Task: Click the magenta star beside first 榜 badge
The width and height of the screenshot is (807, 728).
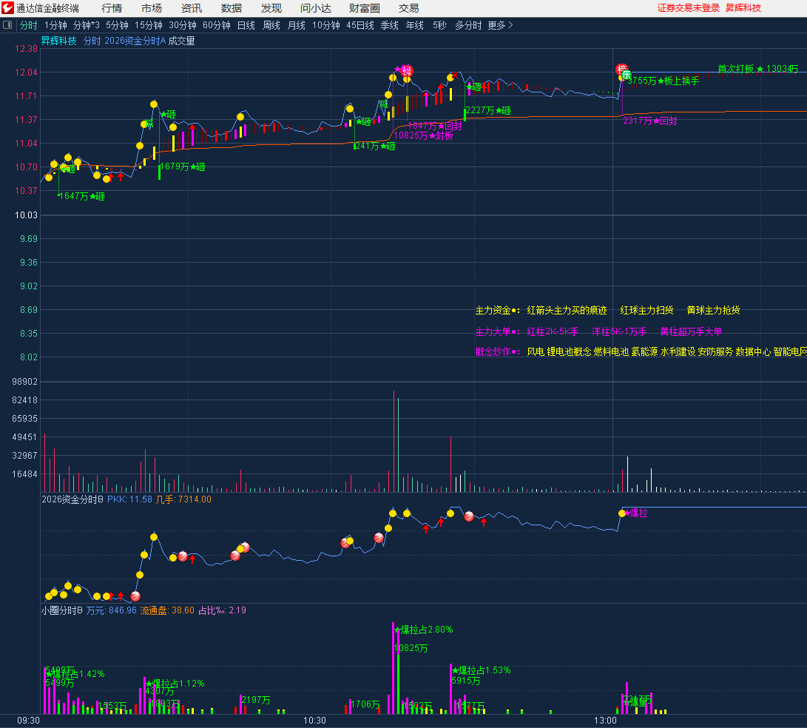Action: (x=397, y=69)
